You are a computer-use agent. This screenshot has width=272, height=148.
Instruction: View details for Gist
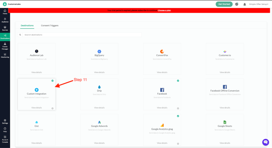pos(37,143)
